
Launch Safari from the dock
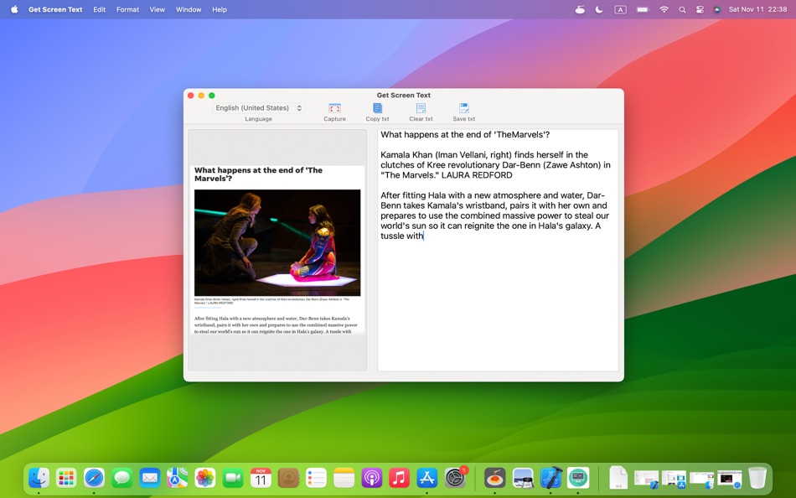coord(94,478)
